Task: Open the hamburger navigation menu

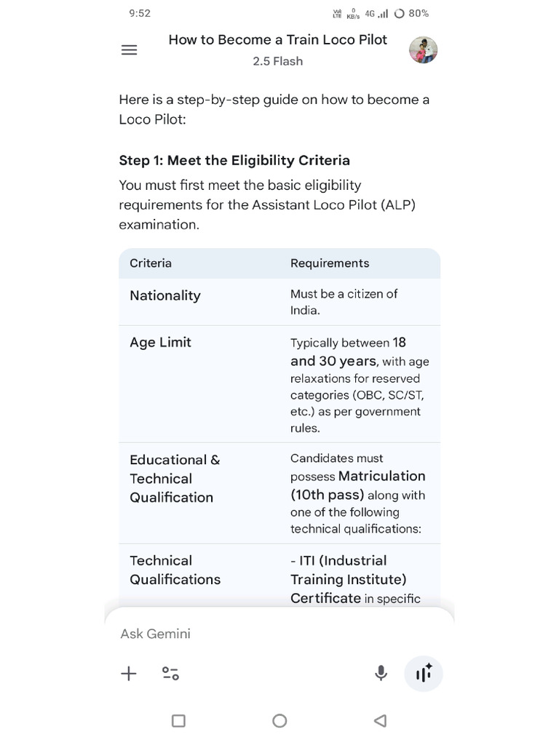Action: tap(129, 50)
